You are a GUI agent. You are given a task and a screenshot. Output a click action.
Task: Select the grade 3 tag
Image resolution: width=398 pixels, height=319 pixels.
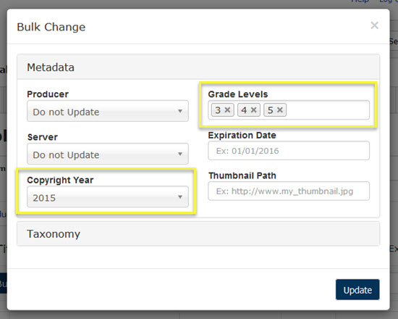218,110
